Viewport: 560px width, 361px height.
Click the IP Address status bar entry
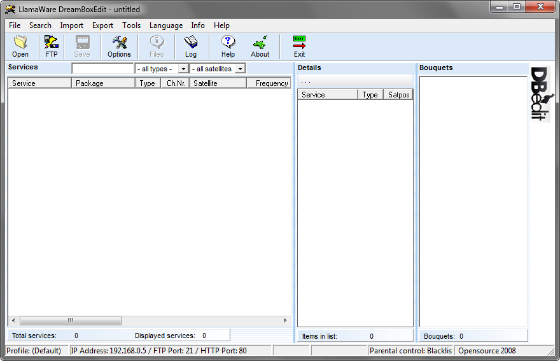158,351
